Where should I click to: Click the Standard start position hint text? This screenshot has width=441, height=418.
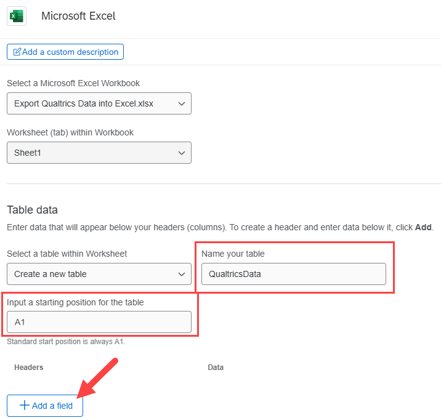tap(66, 342)
